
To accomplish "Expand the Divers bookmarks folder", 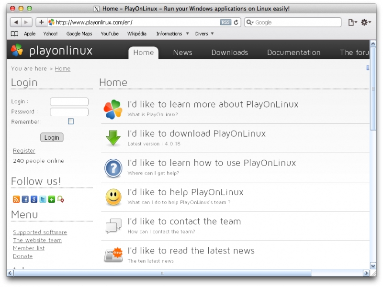I will click(204, 34).
